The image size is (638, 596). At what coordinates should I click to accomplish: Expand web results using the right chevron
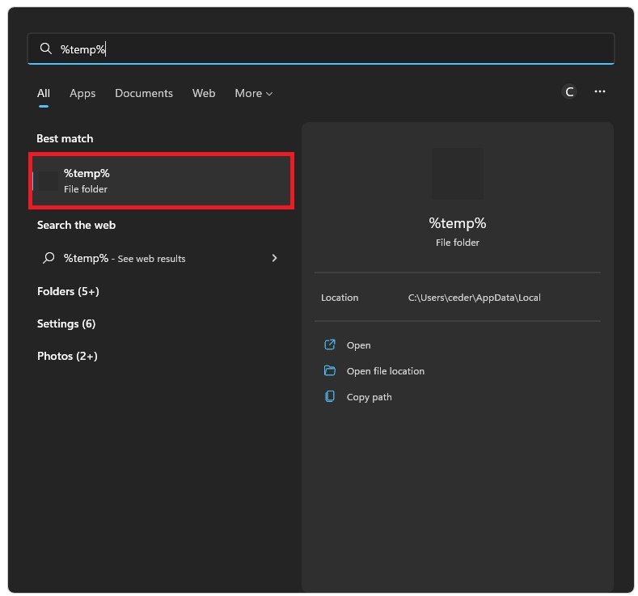coord(274,258)
